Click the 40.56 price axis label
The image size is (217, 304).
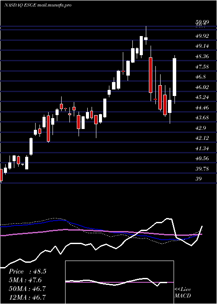tap(202, 159)
